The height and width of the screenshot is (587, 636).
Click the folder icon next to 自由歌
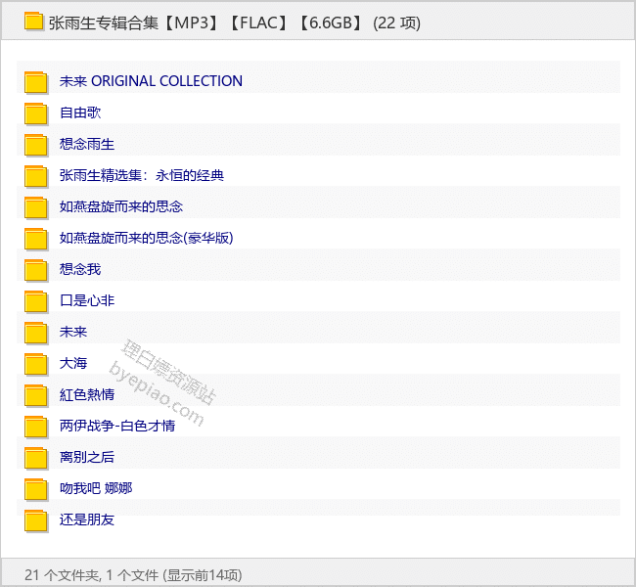tap(35, 113)
